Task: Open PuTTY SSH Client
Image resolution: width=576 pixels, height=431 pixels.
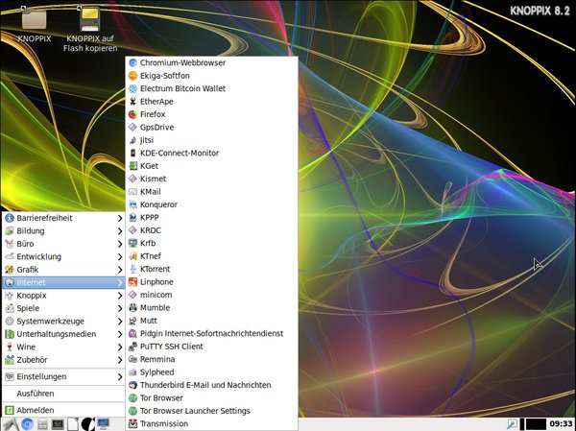Action: [211, 347]
